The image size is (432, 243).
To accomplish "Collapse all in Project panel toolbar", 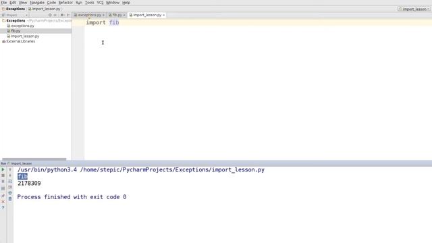I will [x=55, y=15].
